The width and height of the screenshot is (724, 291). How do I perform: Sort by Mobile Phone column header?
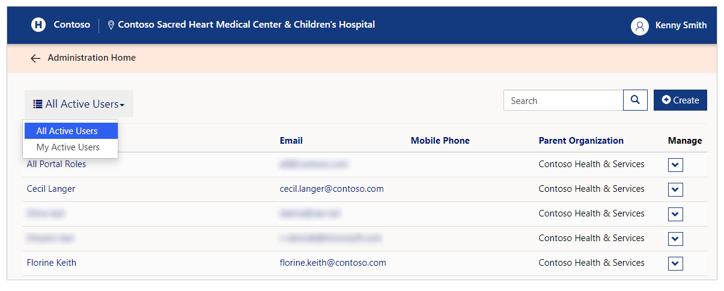(440, 141)
